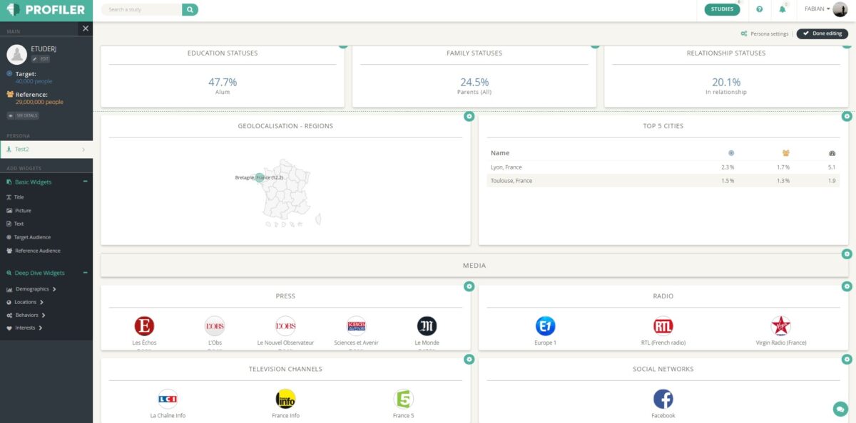
Task: Open the notifications bell
Action: tap(783, 9)
